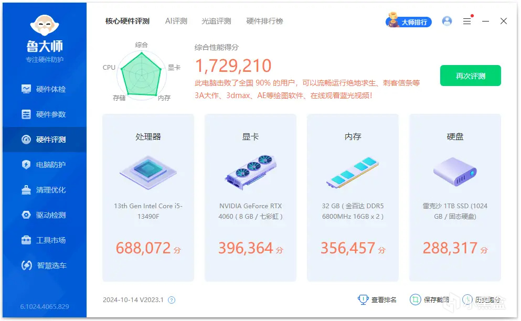Click the hard disk illustration
The width and height of the screenshot is (521, 321).
tap(455, 172)
